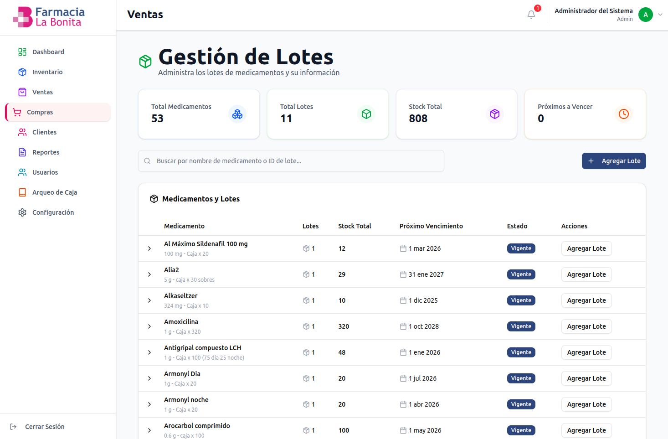
Task: Click the Total Lotes green box icon
Action: click(366, 114)
